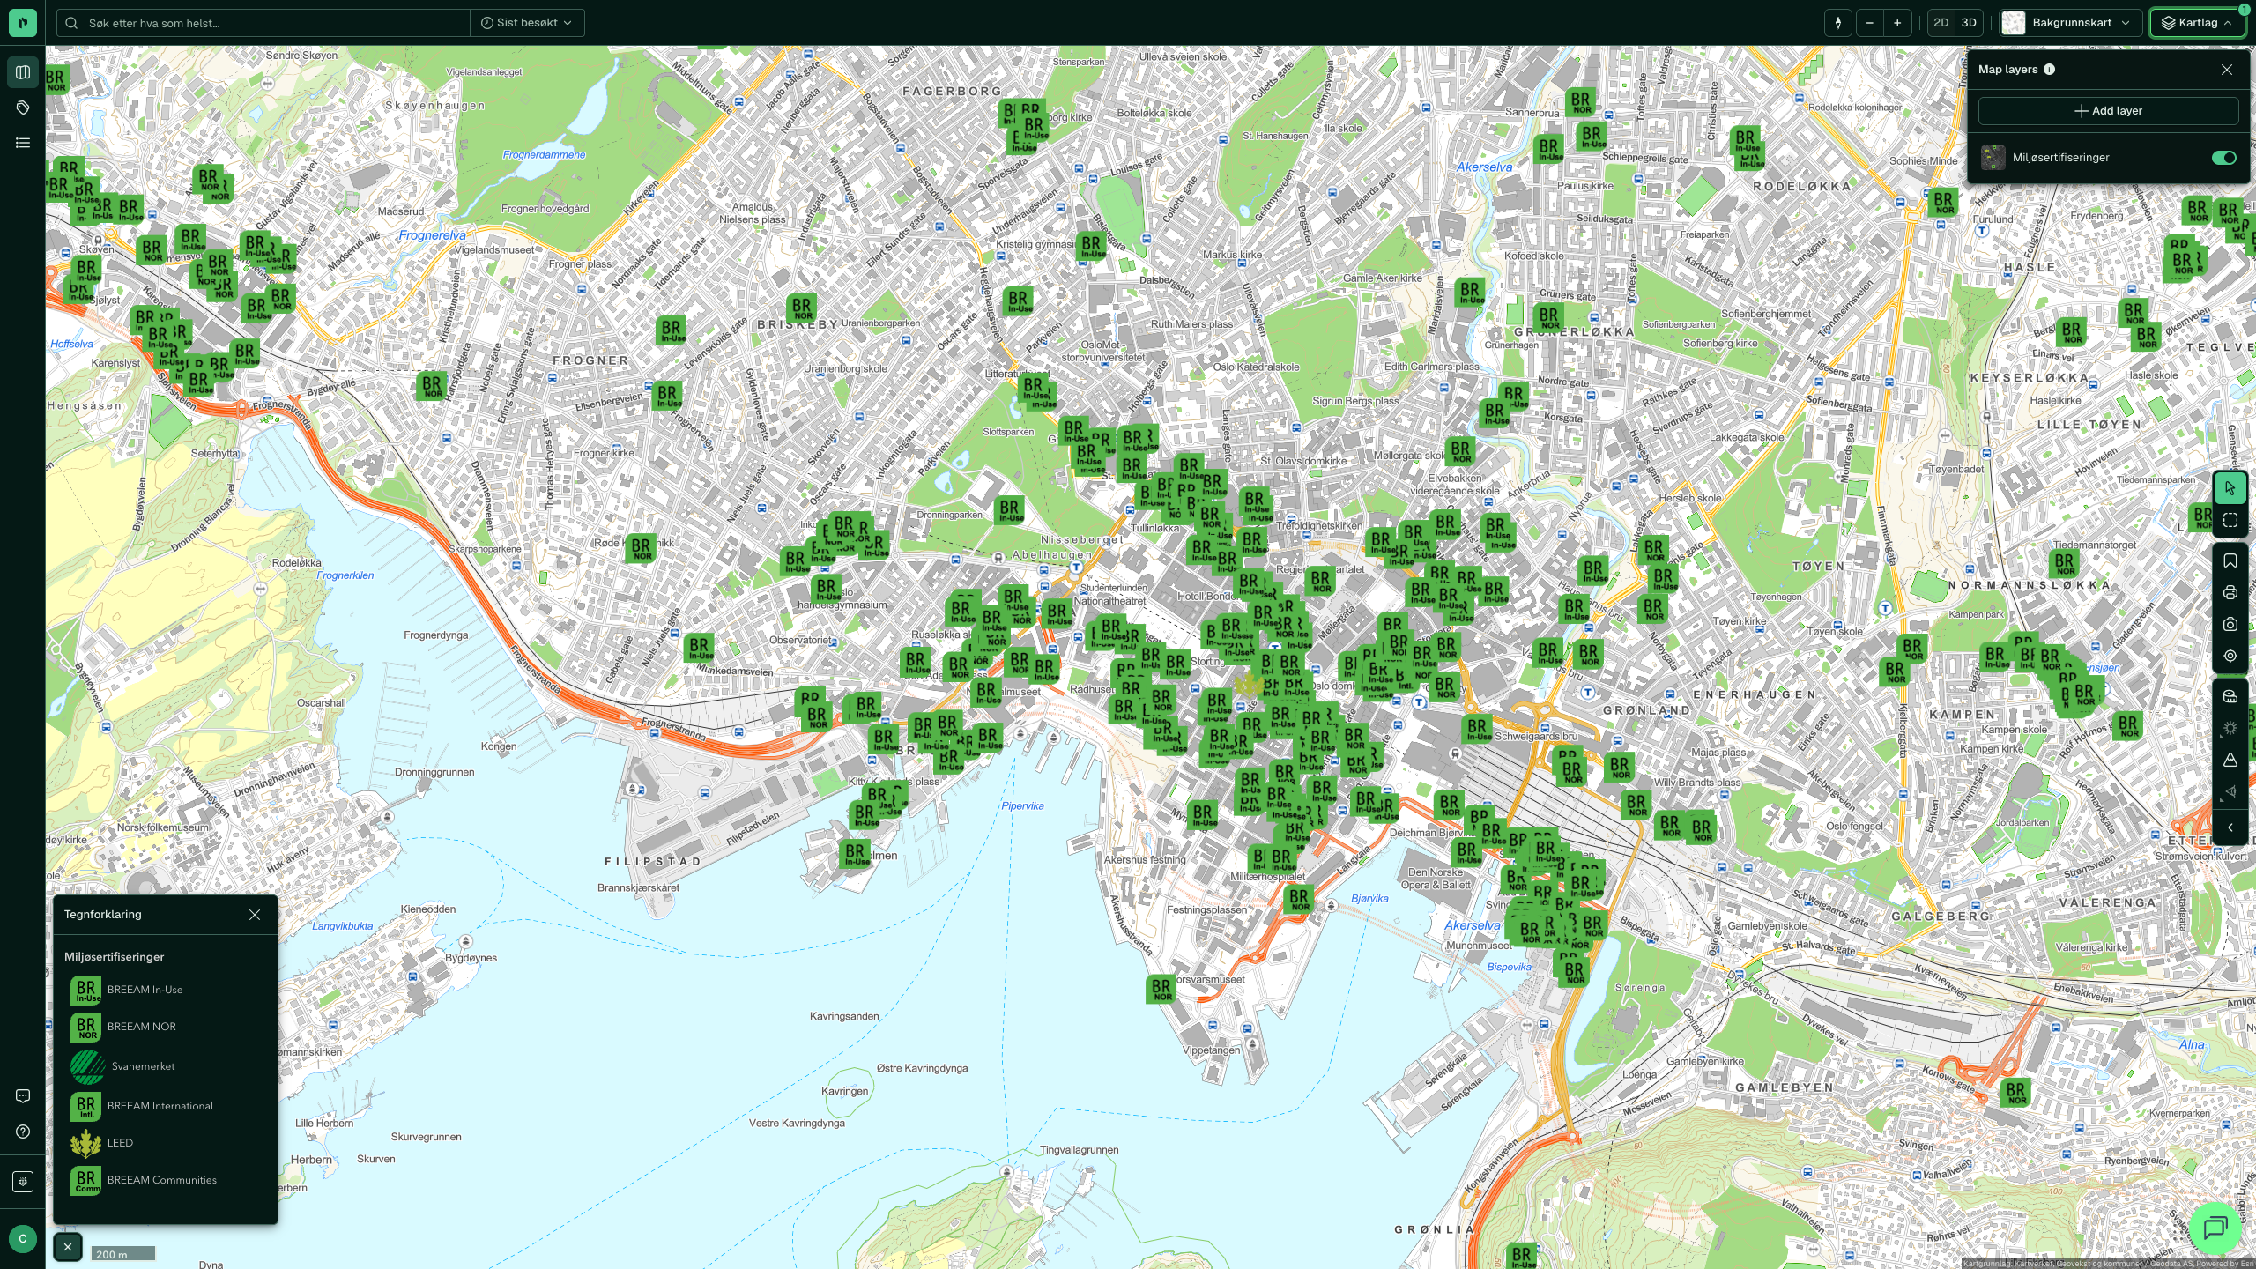Click the Nationaltheatret map label
Viewport: 2256px width, 1269px height.
tap(1109, 601)
